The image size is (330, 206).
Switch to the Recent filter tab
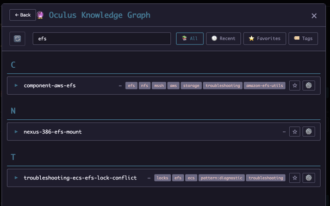pos(223,38)
